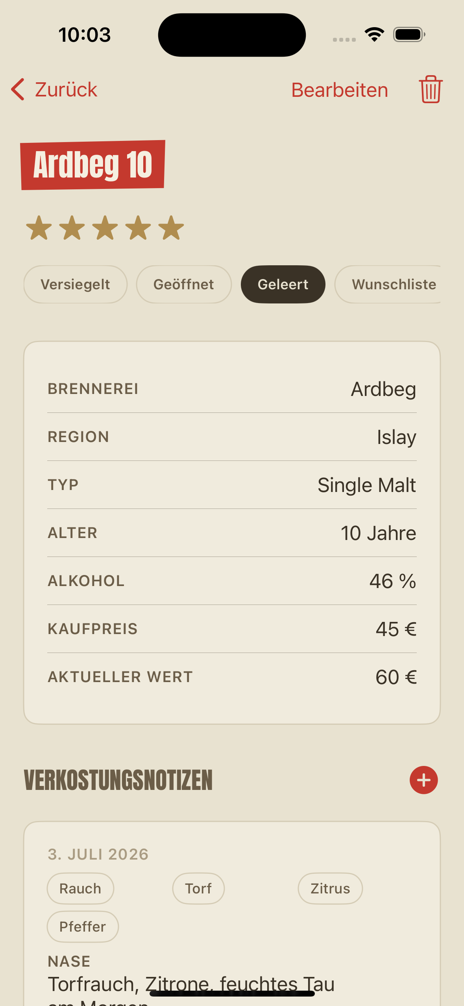Tap the Kaufpreis row showing 45 €

[x=232, y=629]
